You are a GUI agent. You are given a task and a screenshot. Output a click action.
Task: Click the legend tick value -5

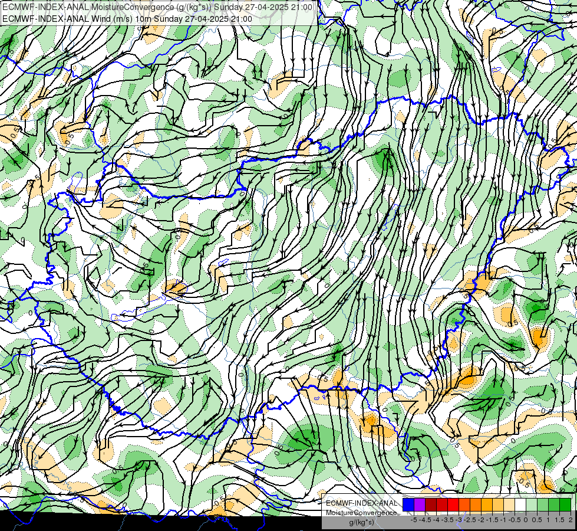click(414, 520)
